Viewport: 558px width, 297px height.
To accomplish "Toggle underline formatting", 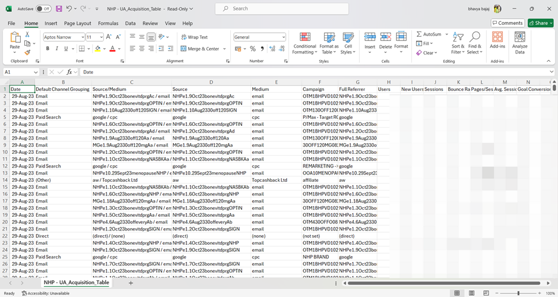I will tap(65, 49).
